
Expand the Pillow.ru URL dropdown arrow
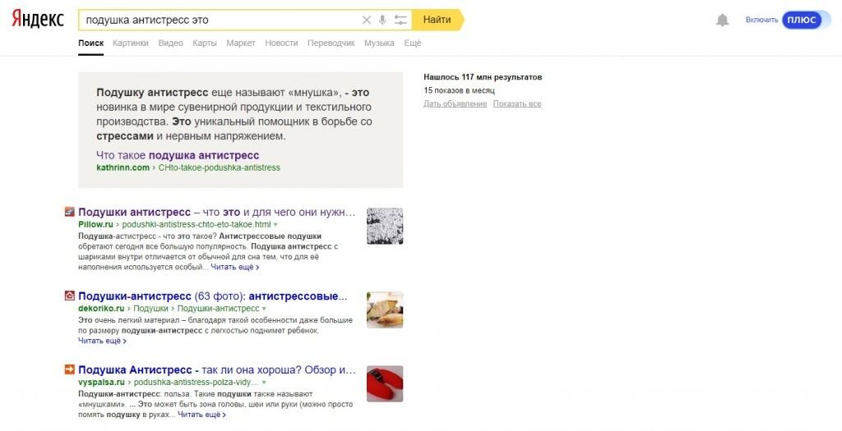click(276, 225)
